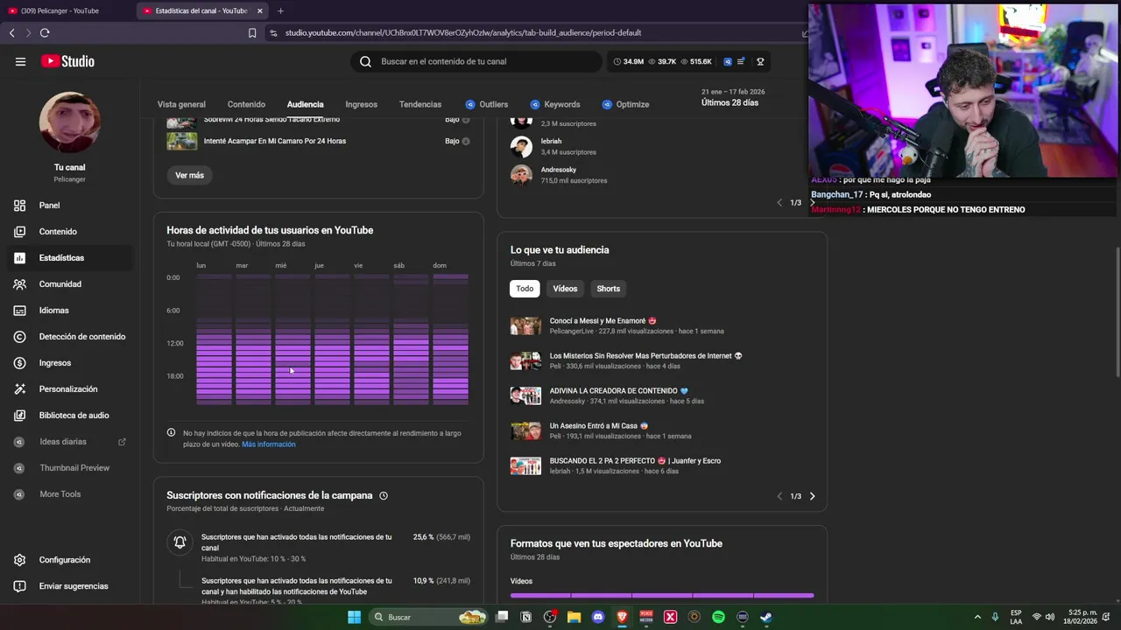Switch to Vista general tab

click(181, 104)
